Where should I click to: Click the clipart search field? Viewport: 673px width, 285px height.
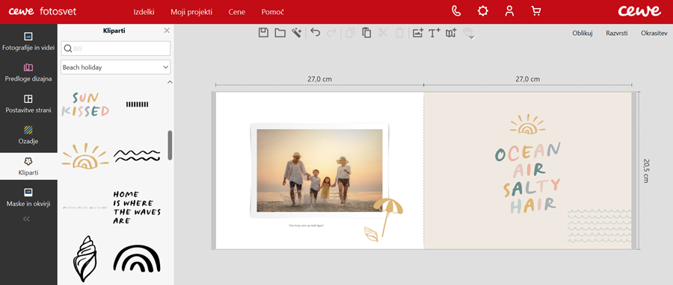click(x=116, y=48)
